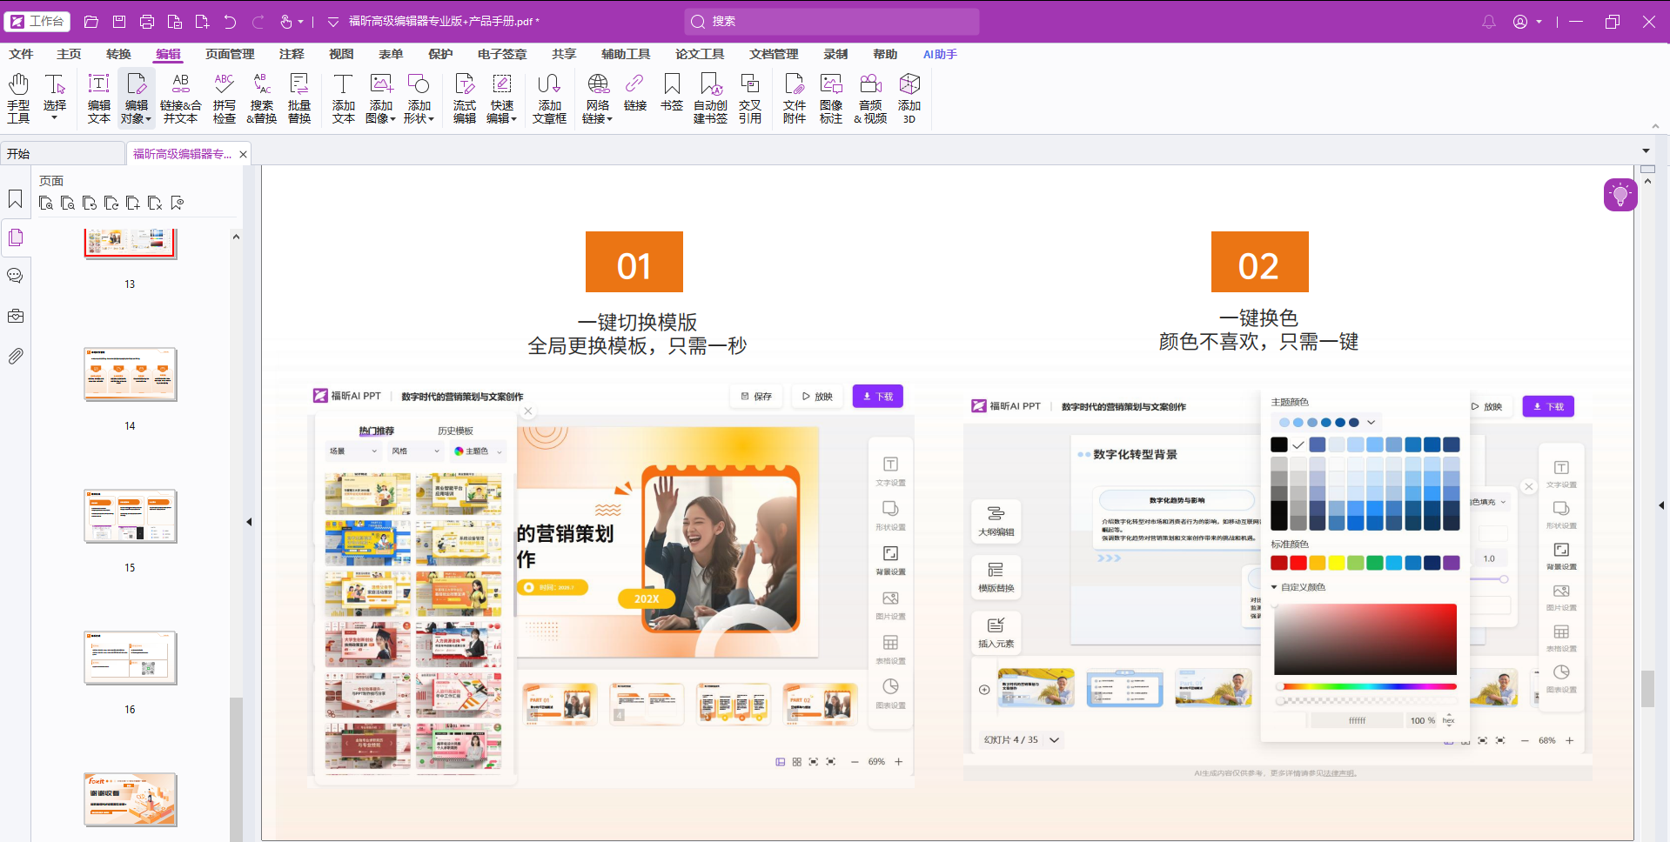Select page 15 thumbnail

tap(131, 516)
